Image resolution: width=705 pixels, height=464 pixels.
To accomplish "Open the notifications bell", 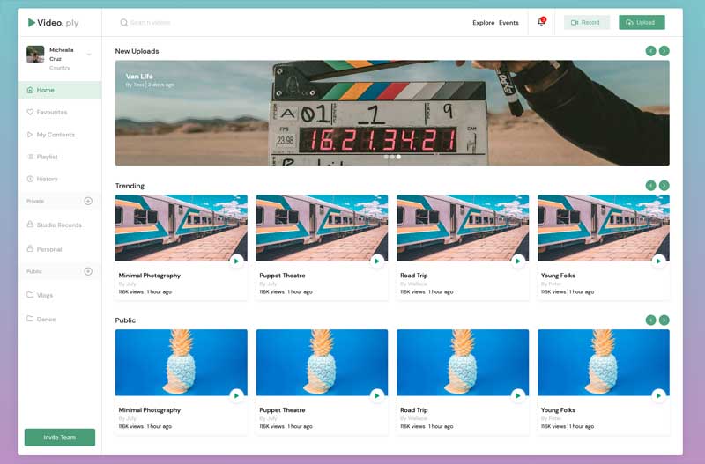I will [541, 22].
